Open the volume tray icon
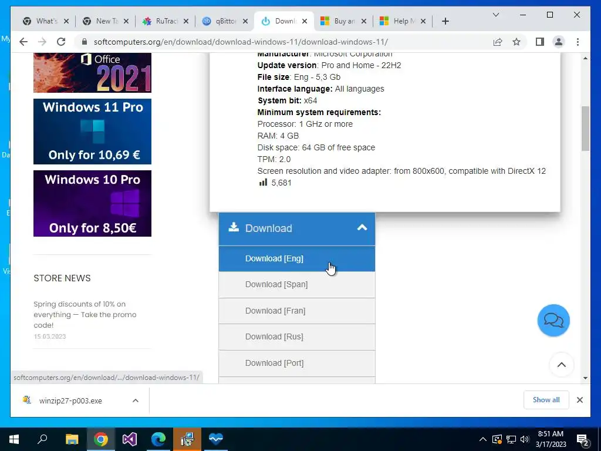This screenshot has height=451, width=601. click(525, 439)
